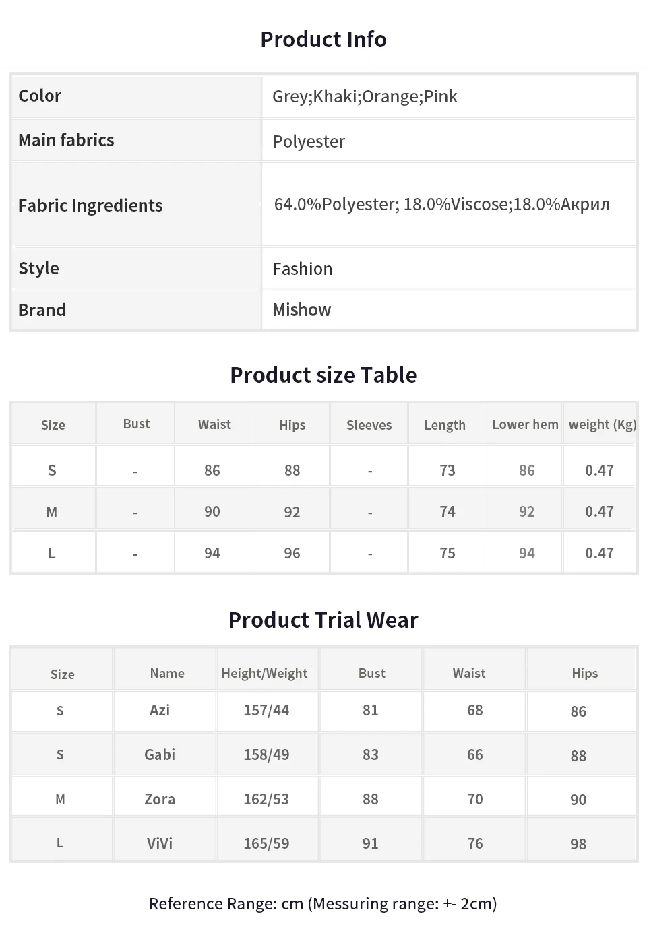Select the hips value 96 for size L
647x933 pixels.
292,553
